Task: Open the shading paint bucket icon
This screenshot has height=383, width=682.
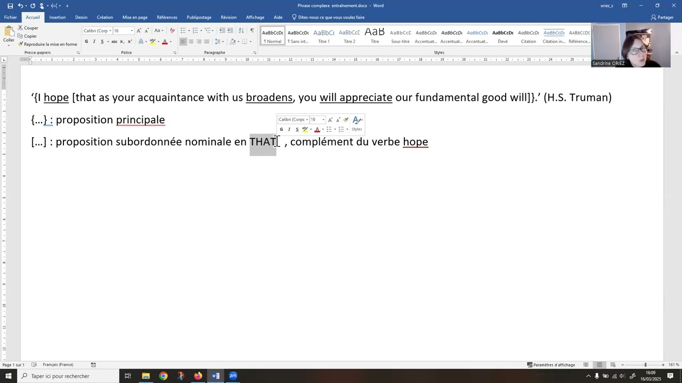Action: 232,41
